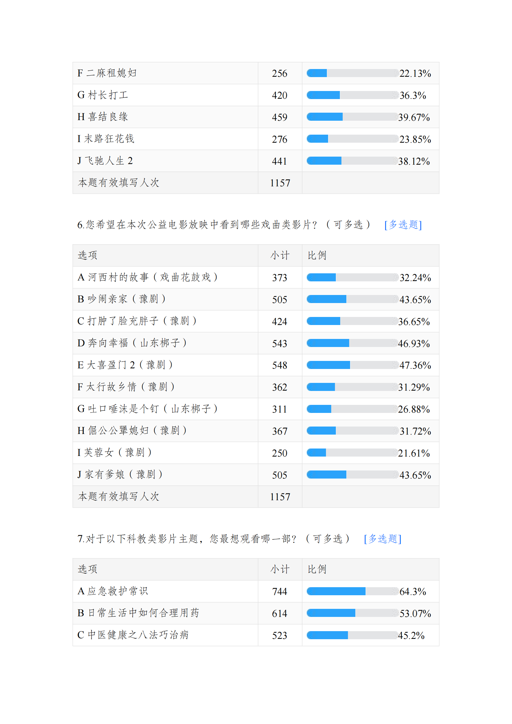Screen dimensions: 512x724
Task: Click the 比例 header in question 7 table
Action: coord(317,569)
